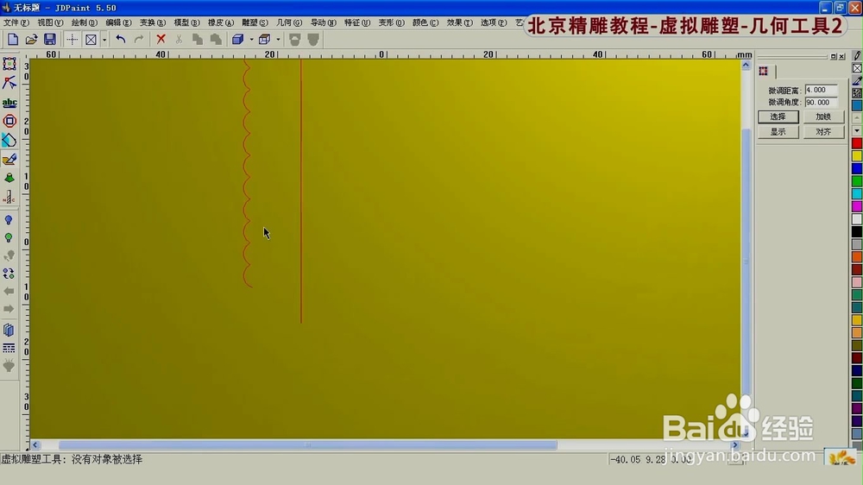863x485 pixels.
Task: Open the dropdown beside the solid cube icon
Action: 251,39
